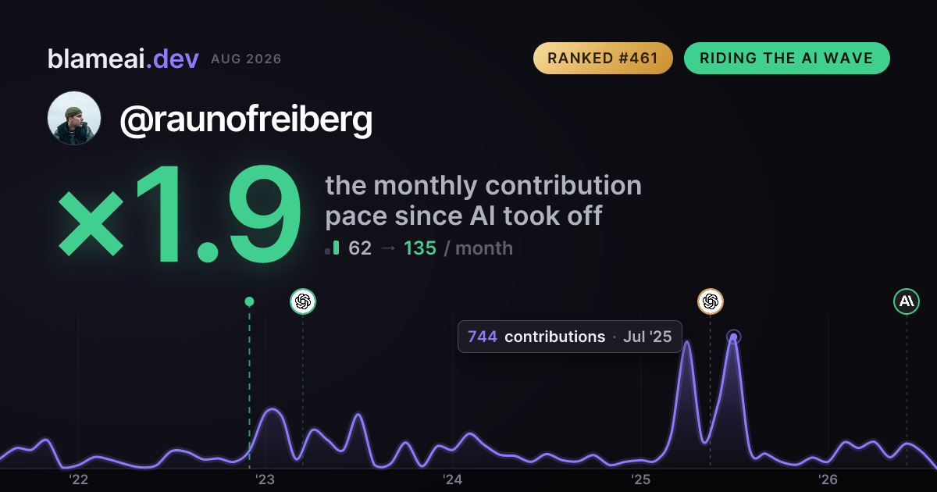Click the green 135 per month value

coord(420,248)
